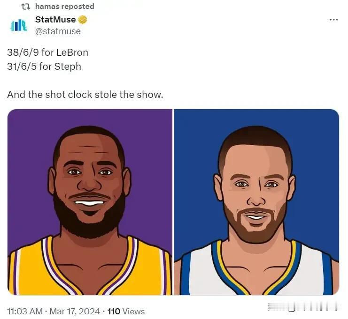348x319 pixels.
Task: Open the LeBron illustration image
Action: (90, 202)
